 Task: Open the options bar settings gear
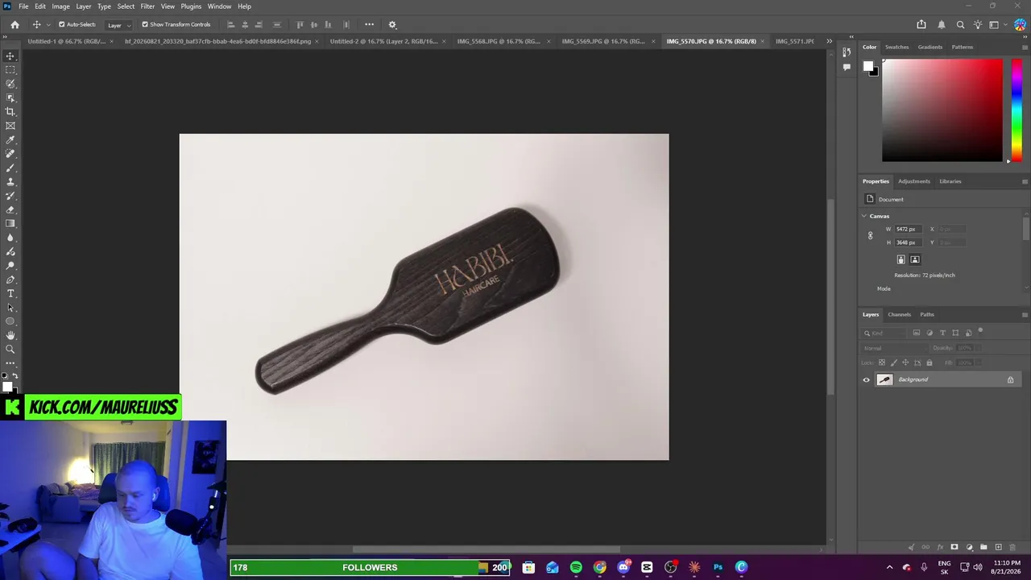392,24
